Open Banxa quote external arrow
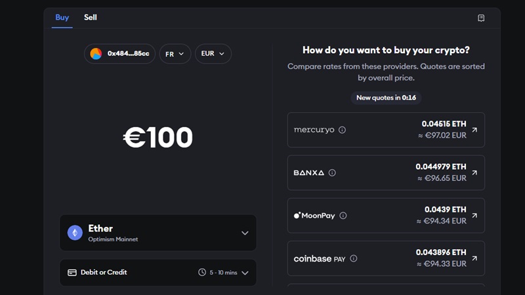The image size is (525, 295). click(x=474, y=172)
